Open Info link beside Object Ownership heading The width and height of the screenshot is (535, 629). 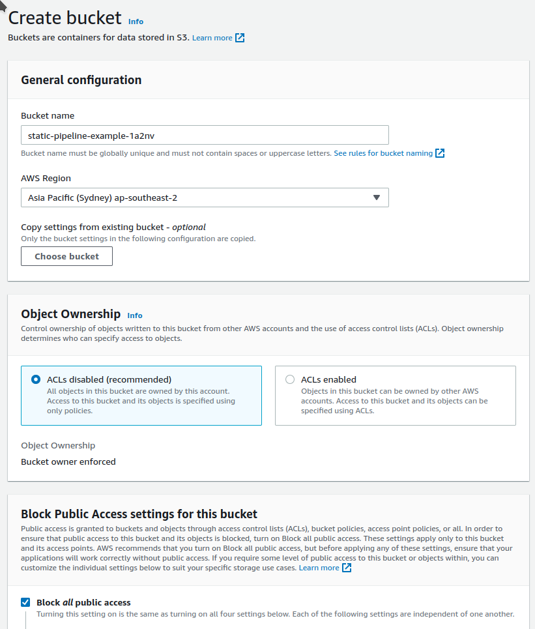pos(135,315)
